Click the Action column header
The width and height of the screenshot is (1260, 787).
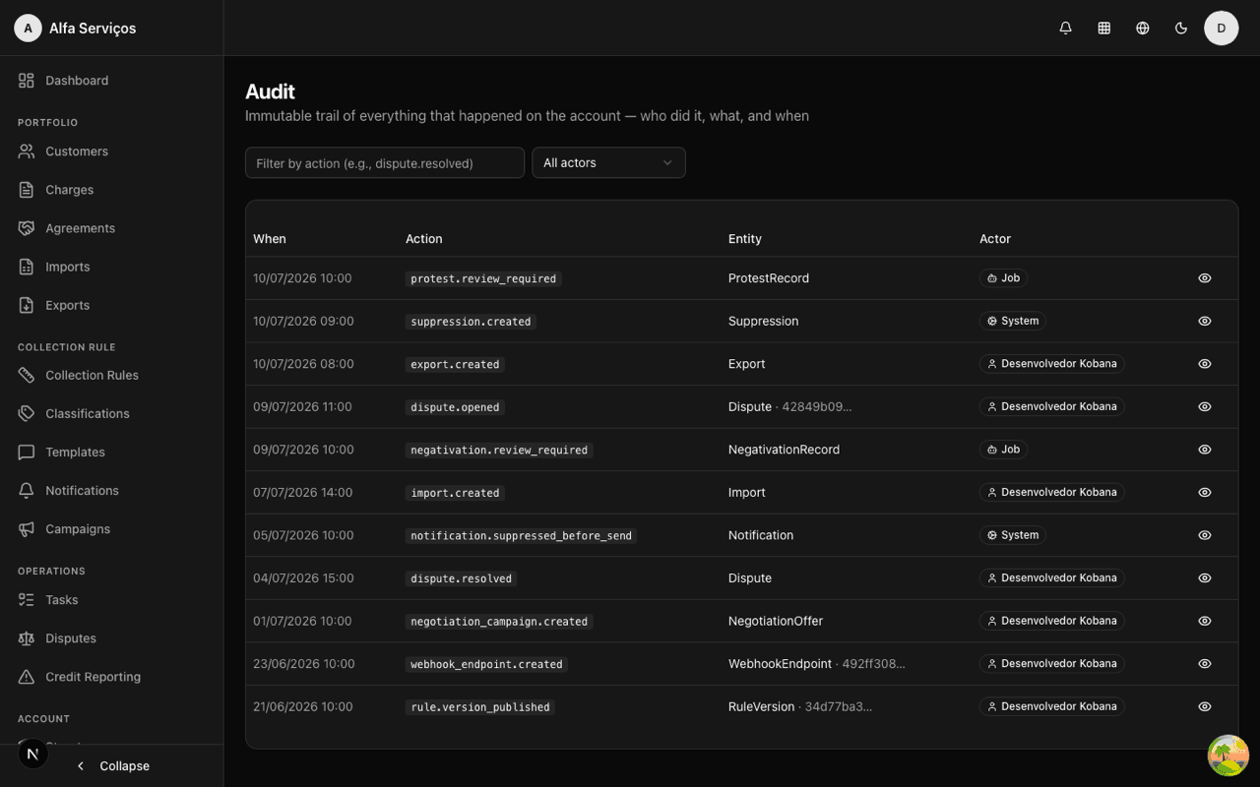click(423, 239)
